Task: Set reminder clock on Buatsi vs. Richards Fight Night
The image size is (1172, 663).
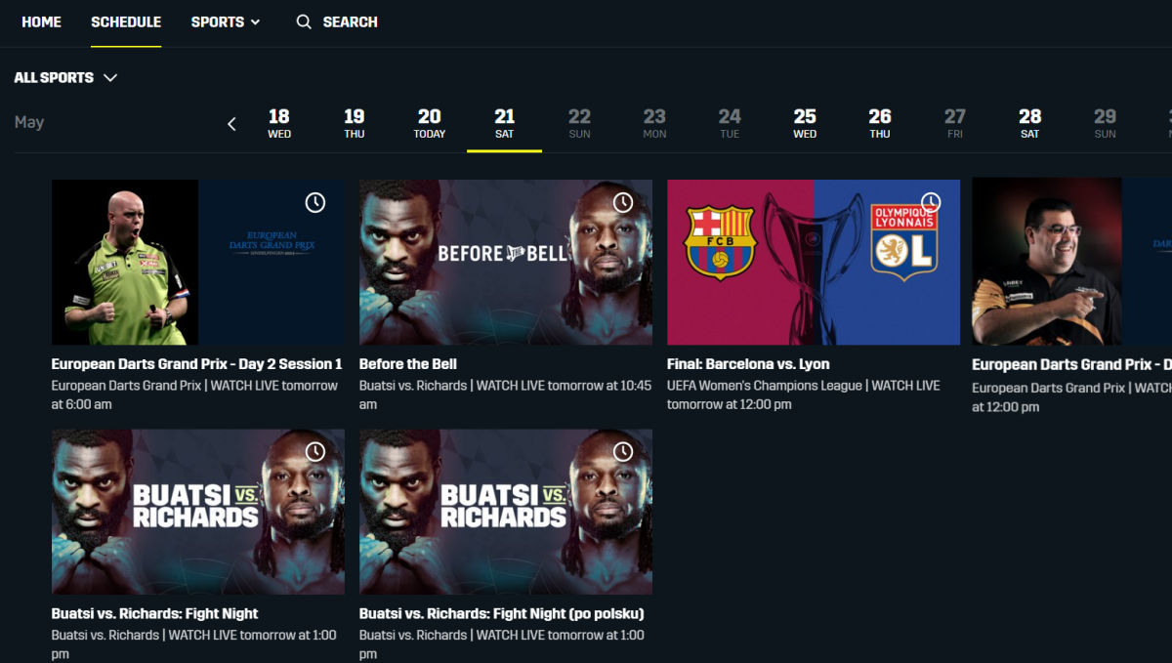Action: click(x=314, y=451)
